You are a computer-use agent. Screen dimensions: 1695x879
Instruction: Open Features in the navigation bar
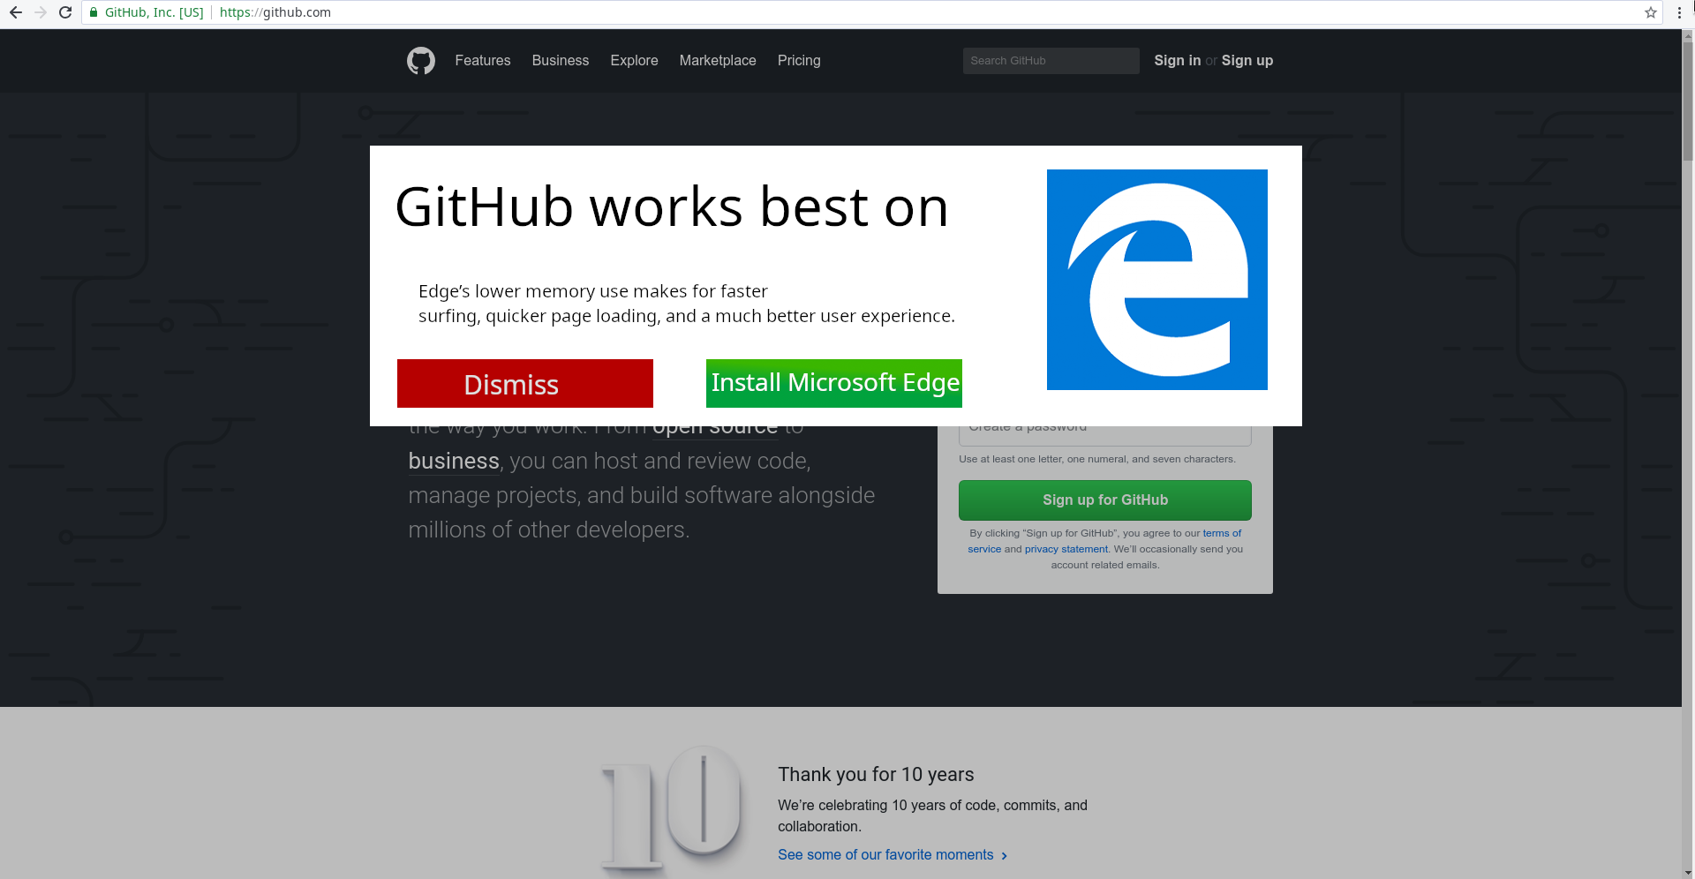point(483,61)
